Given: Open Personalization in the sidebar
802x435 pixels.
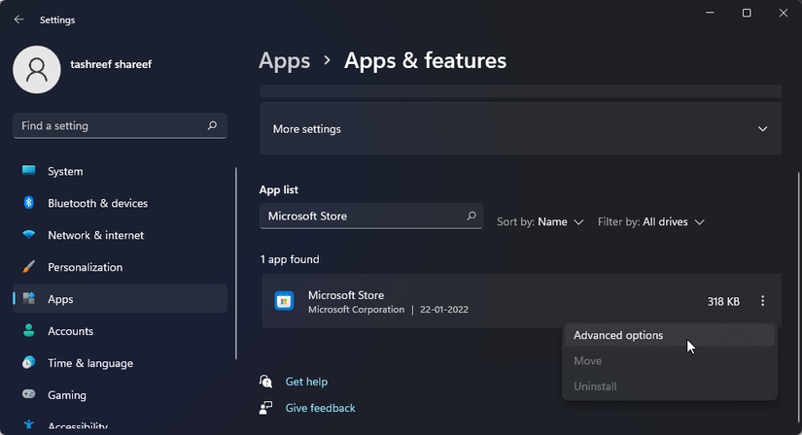Looking at the screenshot, I should click(x=120, y=267).
